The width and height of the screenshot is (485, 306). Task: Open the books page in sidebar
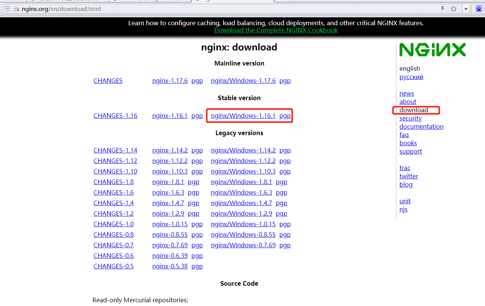408,143
